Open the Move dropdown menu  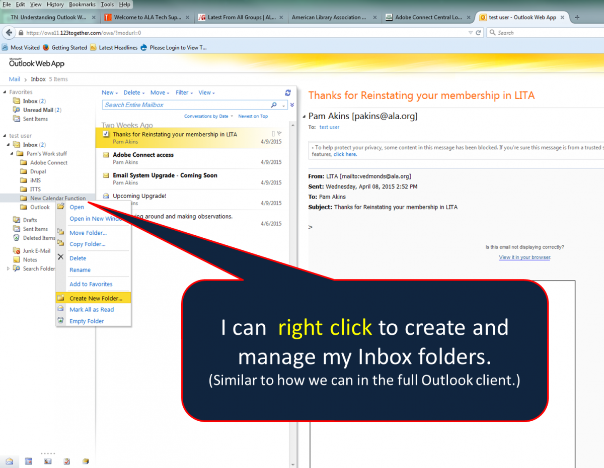tap(161, 92)
